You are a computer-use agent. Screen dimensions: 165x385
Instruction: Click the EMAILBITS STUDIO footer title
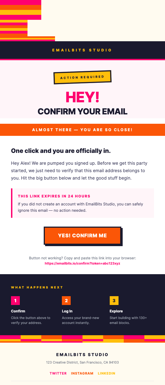coord(82,354)
